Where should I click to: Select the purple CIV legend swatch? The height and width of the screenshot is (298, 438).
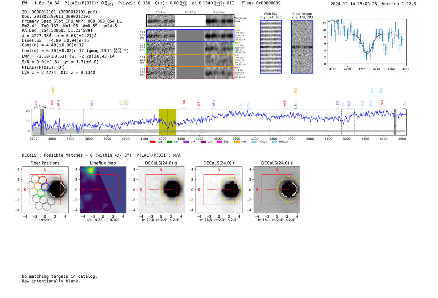[186, 142]
